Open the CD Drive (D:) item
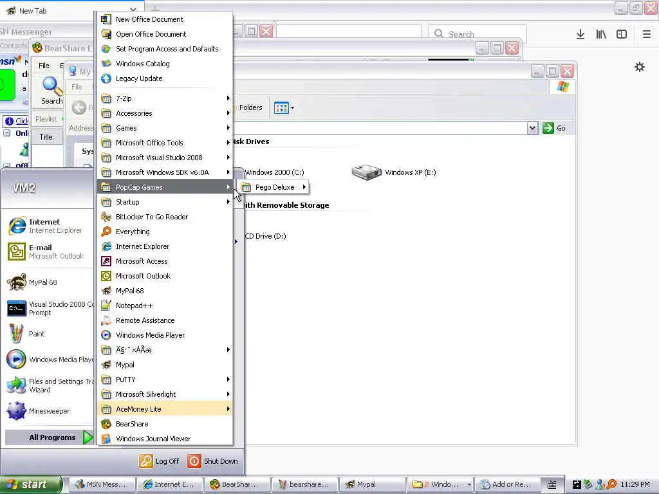The width and height of the screenshot is (659, 494). point(265,236)
